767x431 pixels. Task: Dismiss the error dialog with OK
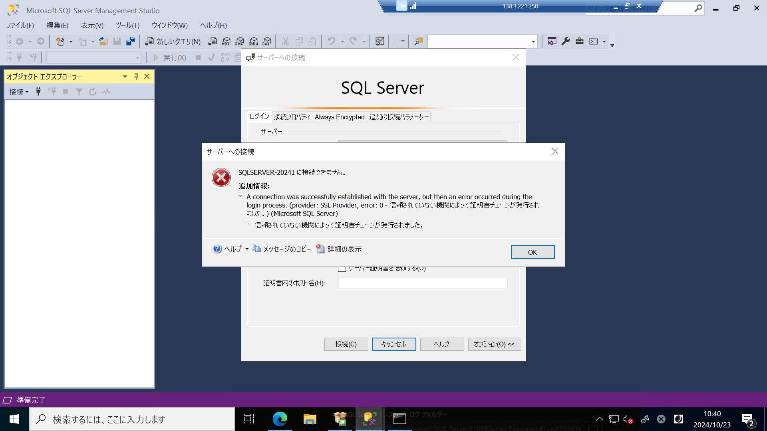coord(533,252)
